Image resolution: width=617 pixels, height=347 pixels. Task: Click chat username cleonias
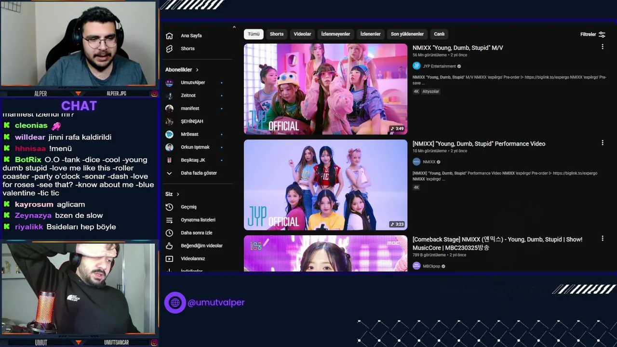point(31,125)
